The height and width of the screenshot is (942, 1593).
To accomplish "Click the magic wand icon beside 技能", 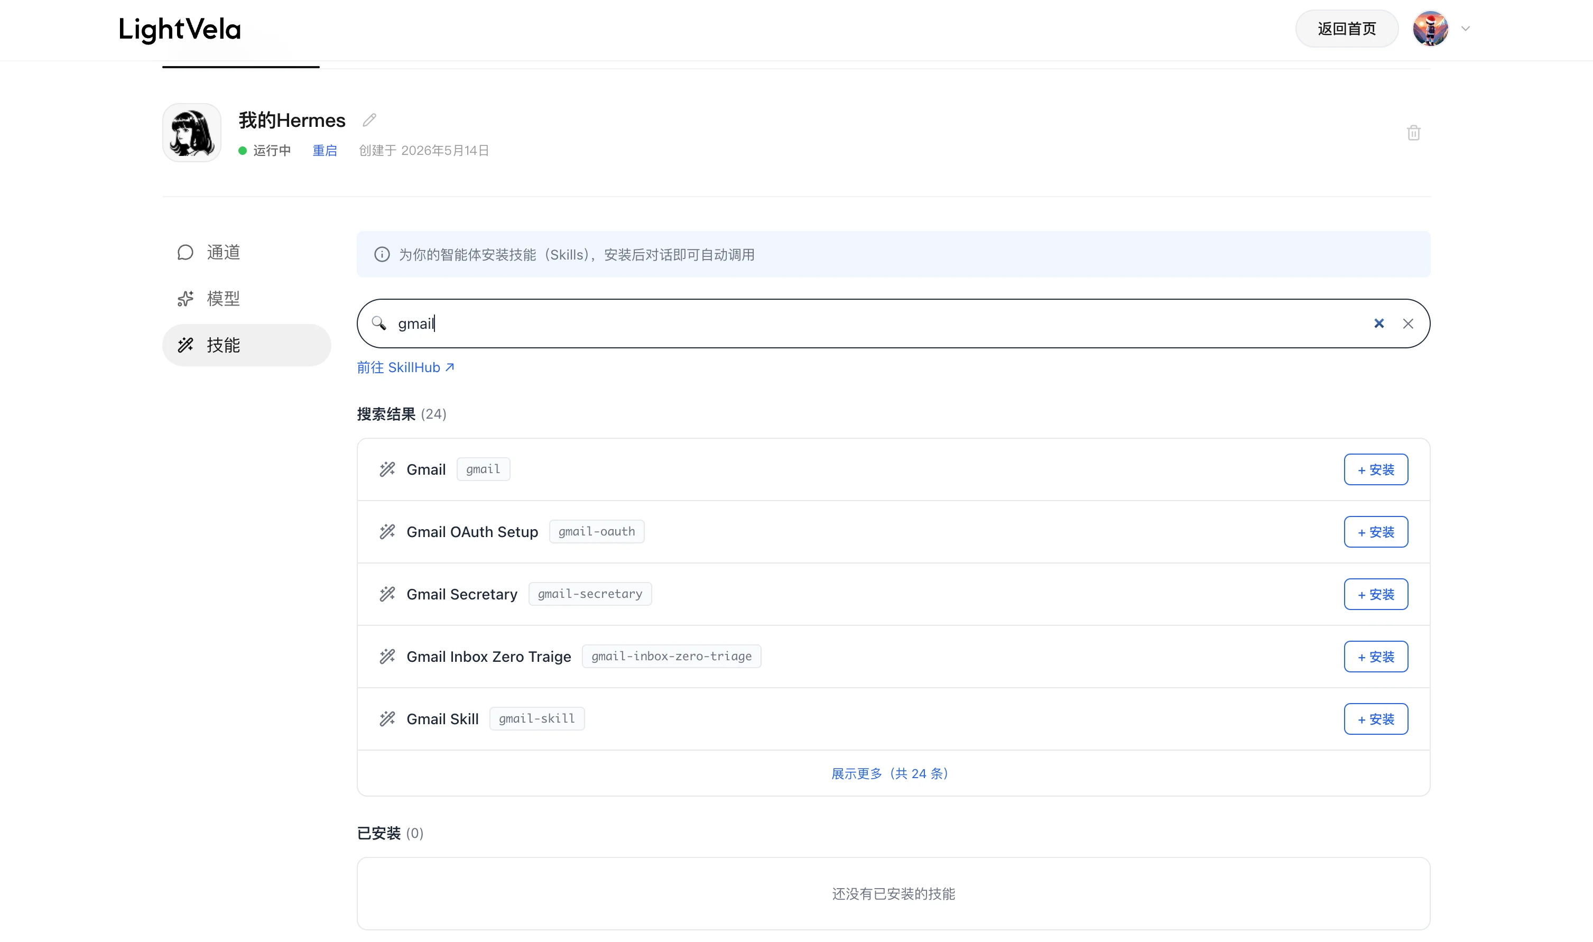I will 186,345.
